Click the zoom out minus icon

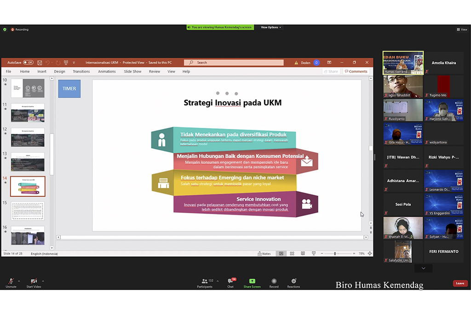click(x=322, y=254)
